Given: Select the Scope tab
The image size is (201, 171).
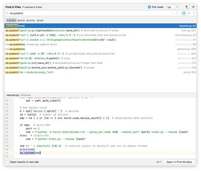Looking at the screenshot, I should coord(40,20).
